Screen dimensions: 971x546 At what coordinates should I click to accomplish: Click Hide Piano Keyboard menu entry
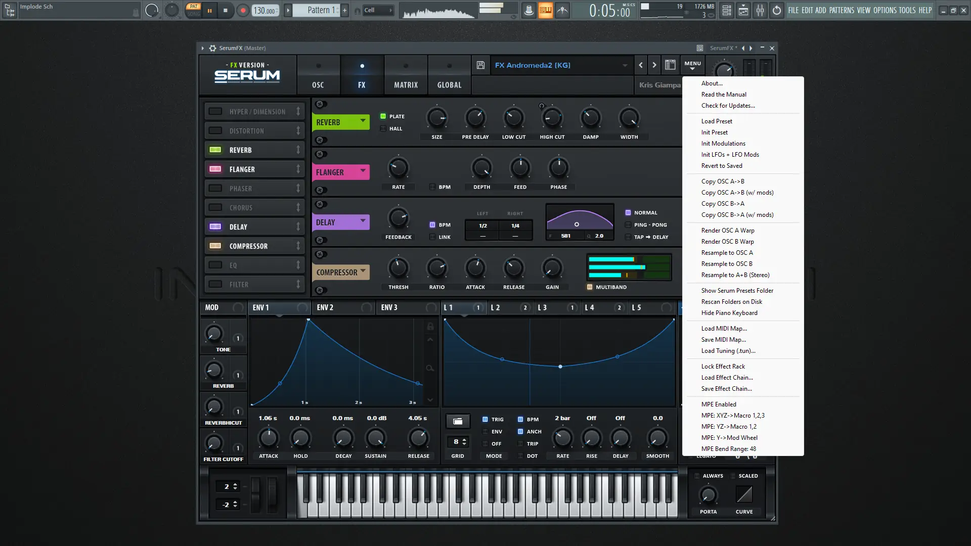pos(729,312)
